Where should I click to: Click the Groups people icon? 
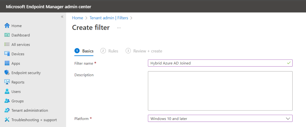click(7, 101)
